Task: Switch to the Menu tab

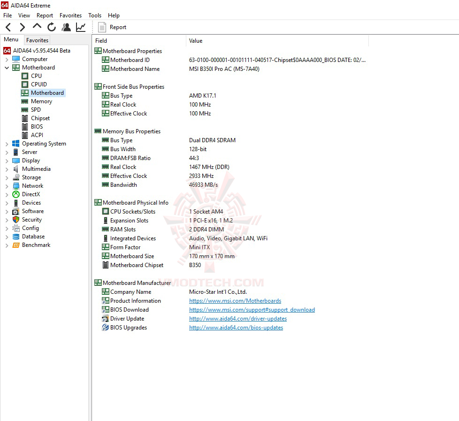Action: [11, 39]
